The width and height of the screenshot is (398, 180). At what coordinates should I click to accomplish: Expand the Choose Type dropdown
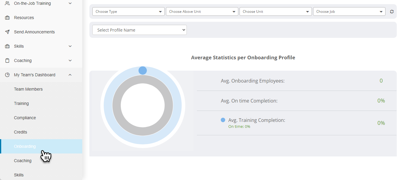point(128,11)
